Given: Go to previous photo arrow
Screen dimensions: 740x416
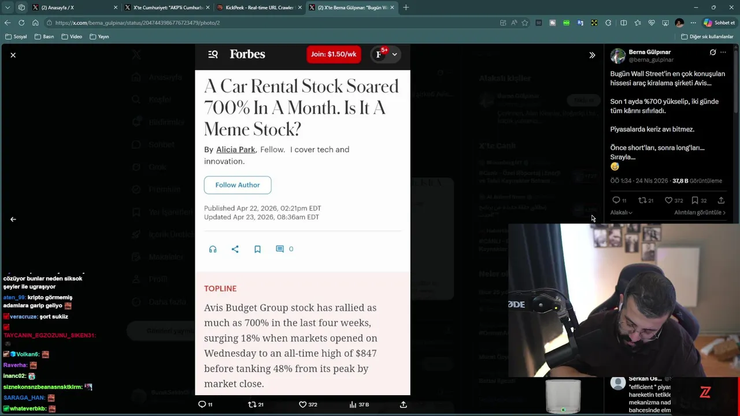Looking at the screenshot, I should (x=13, y=220).
